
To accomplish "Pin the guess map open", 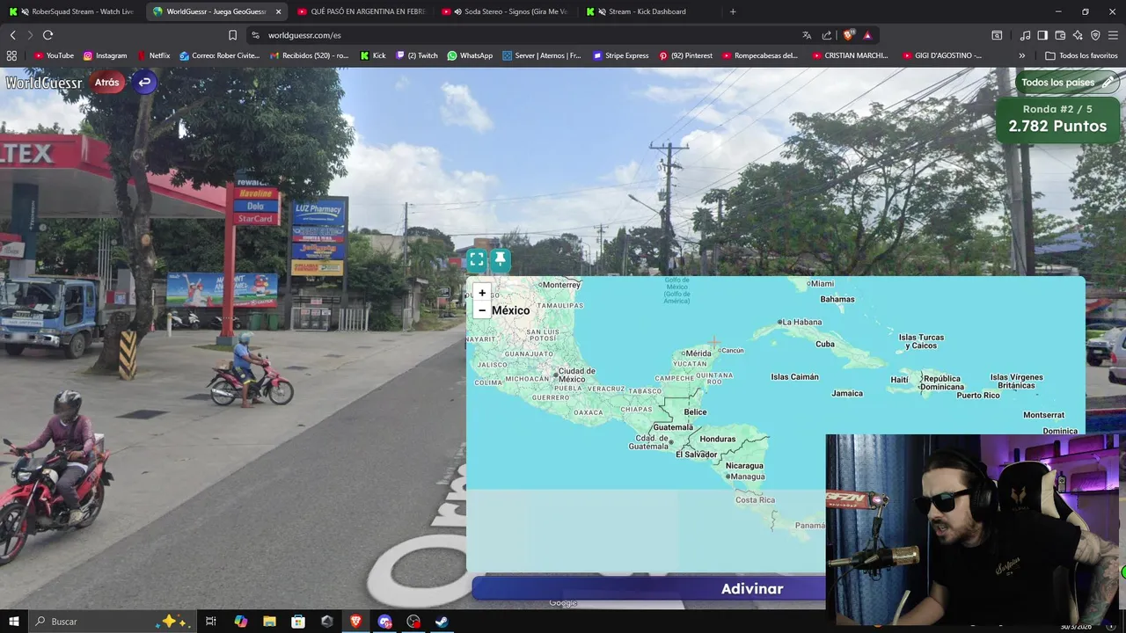I will (500, 259).
